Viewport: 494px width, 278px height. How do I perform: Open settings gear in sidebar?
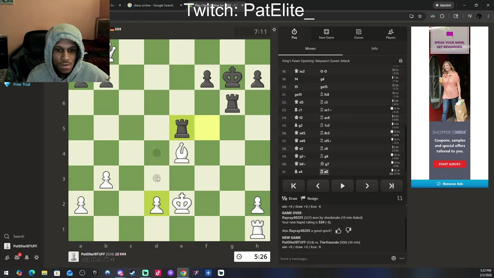[36, 257]
